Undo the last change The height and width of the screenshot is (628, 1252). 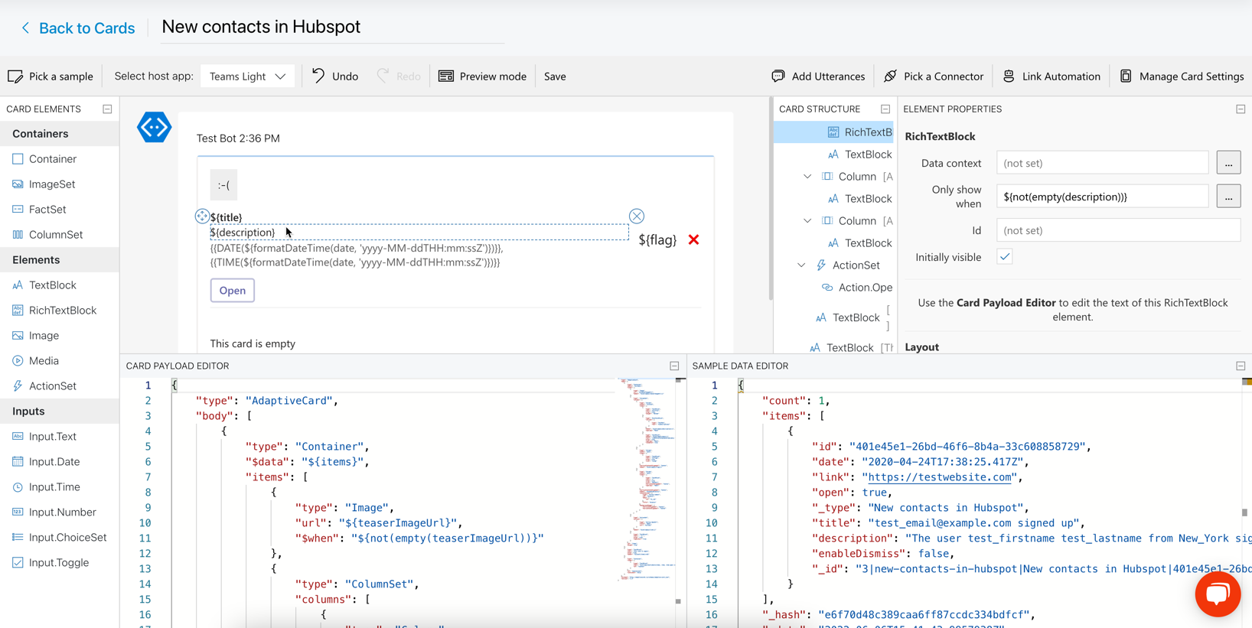click(335, 76)
